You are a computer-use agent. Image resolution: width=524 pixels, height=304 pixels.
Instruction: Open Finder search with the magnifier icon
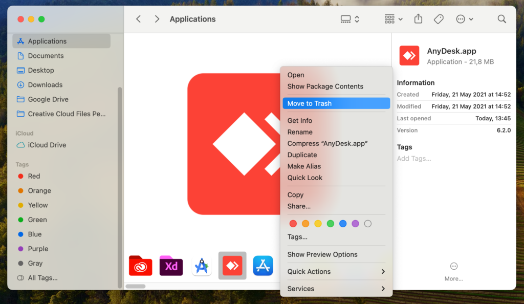coord(501,18)
